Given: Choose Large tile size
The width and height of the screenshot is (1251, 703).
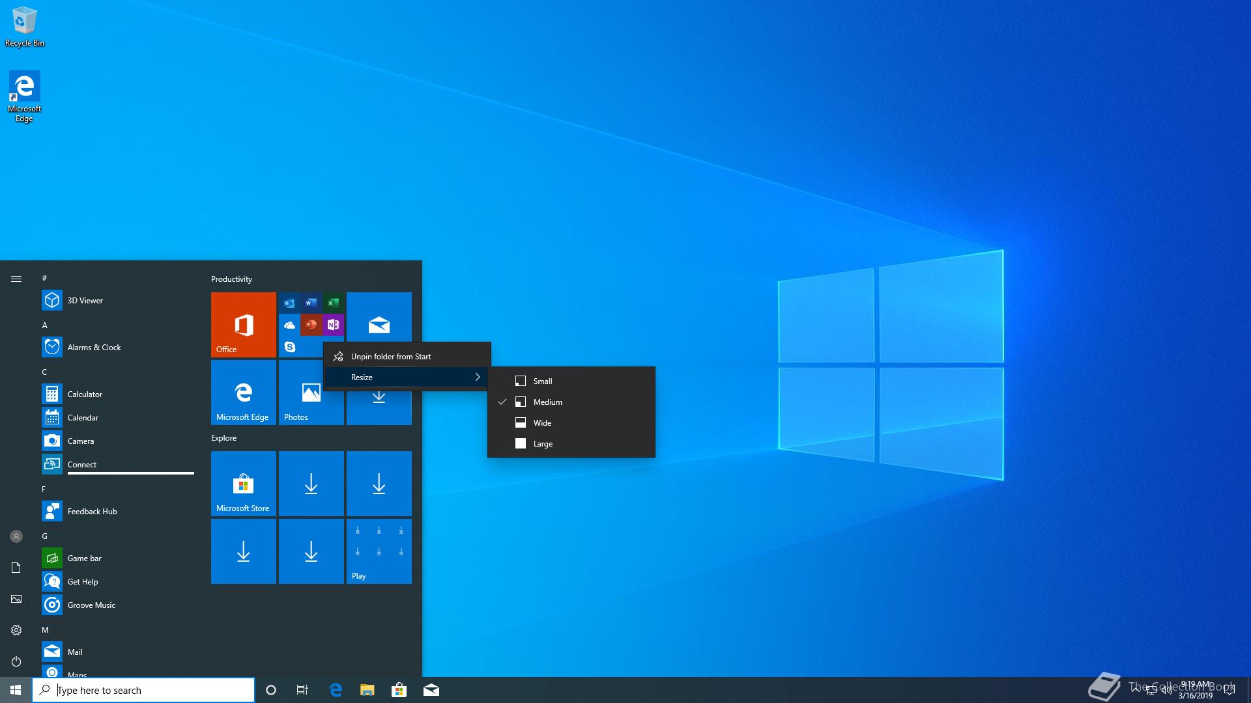Looking at the screenshot, I should [x=571, y=443].
